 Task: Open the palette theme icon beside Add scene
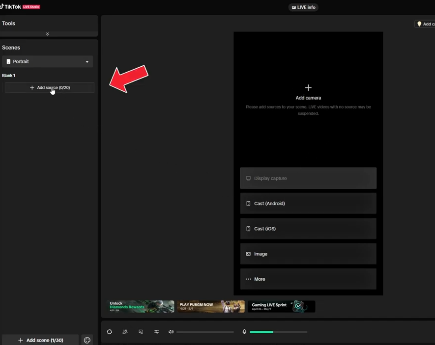pyautogui.click(x=87, y=340)
